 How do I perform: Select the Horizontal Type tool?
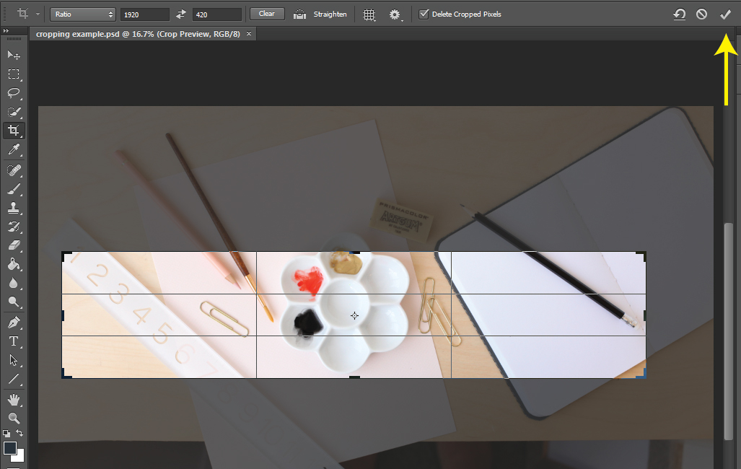click(x=14, y=341)
